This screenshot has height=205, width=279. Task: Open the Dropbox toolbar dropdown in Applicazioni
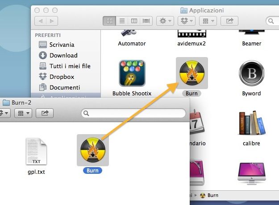[187, 21]
